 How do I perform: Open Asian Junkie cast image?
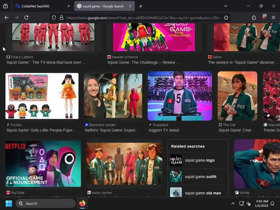click(x=124, y=164)
